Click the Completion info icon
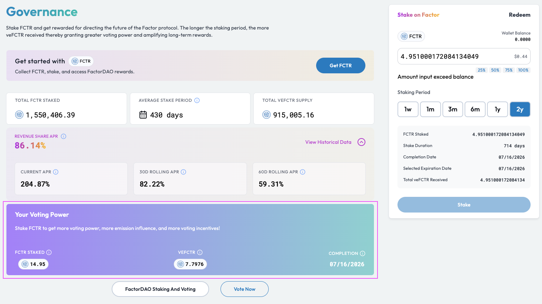This screenshot has width=542, height=304. 363,253
